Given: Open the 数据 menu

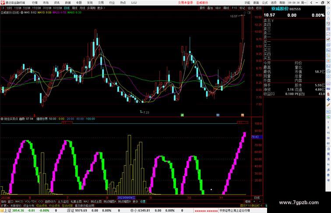Looking at the screenshot, I should [x=68, y=3].
